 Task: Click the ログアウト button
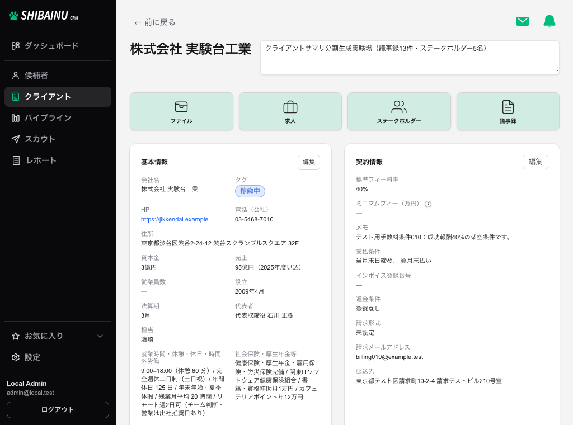click(58, 410)
